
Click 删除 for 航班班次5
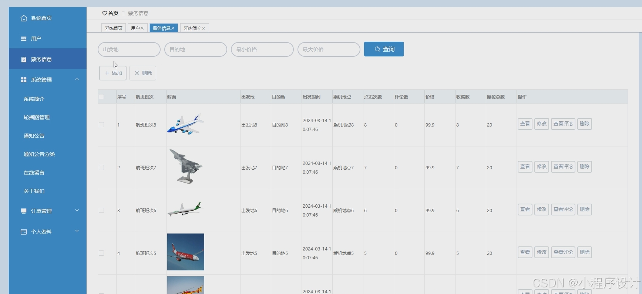(585, 252)
